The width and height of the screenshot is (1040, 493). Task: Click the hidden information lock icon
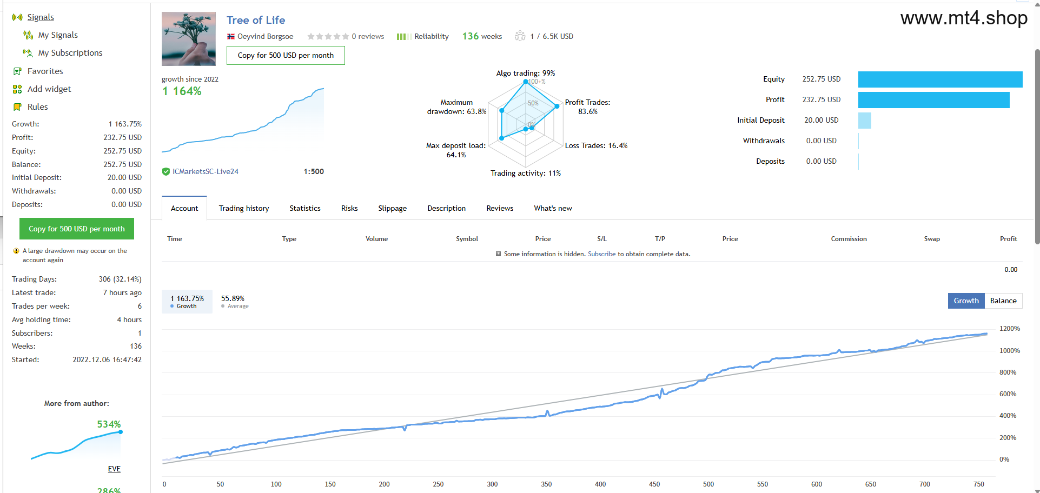498,254
